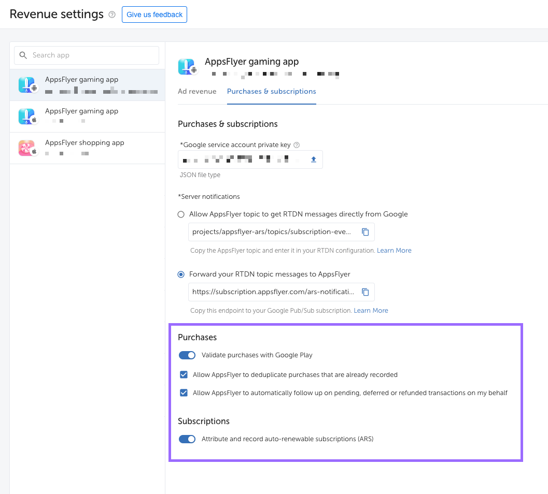Open the Purchases & subscriptions tab

pyautogui.click(x=271, y=92)
